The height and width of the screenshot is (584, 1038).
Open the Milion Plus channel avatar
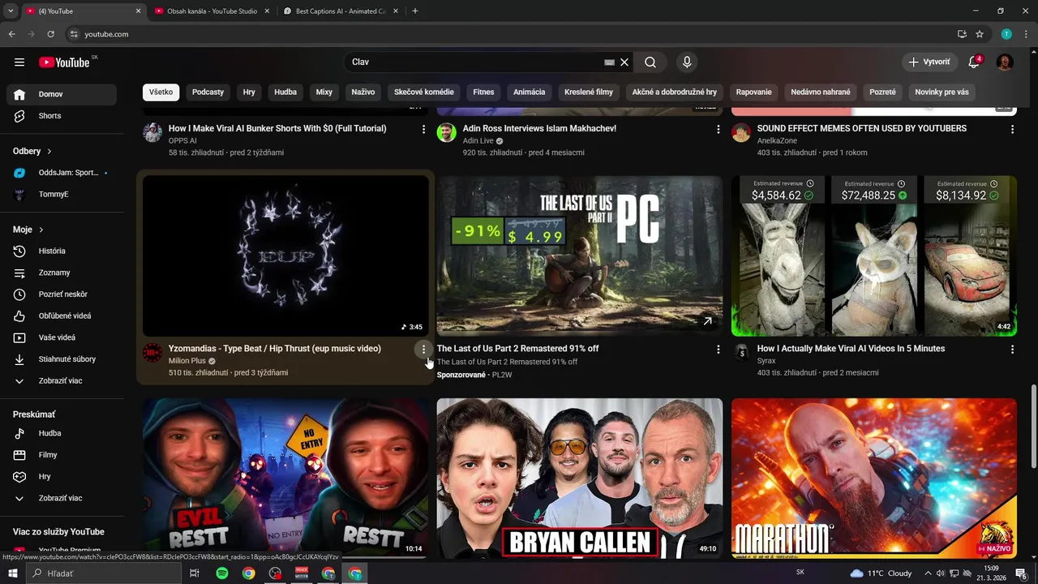click(x=152, y=353)
